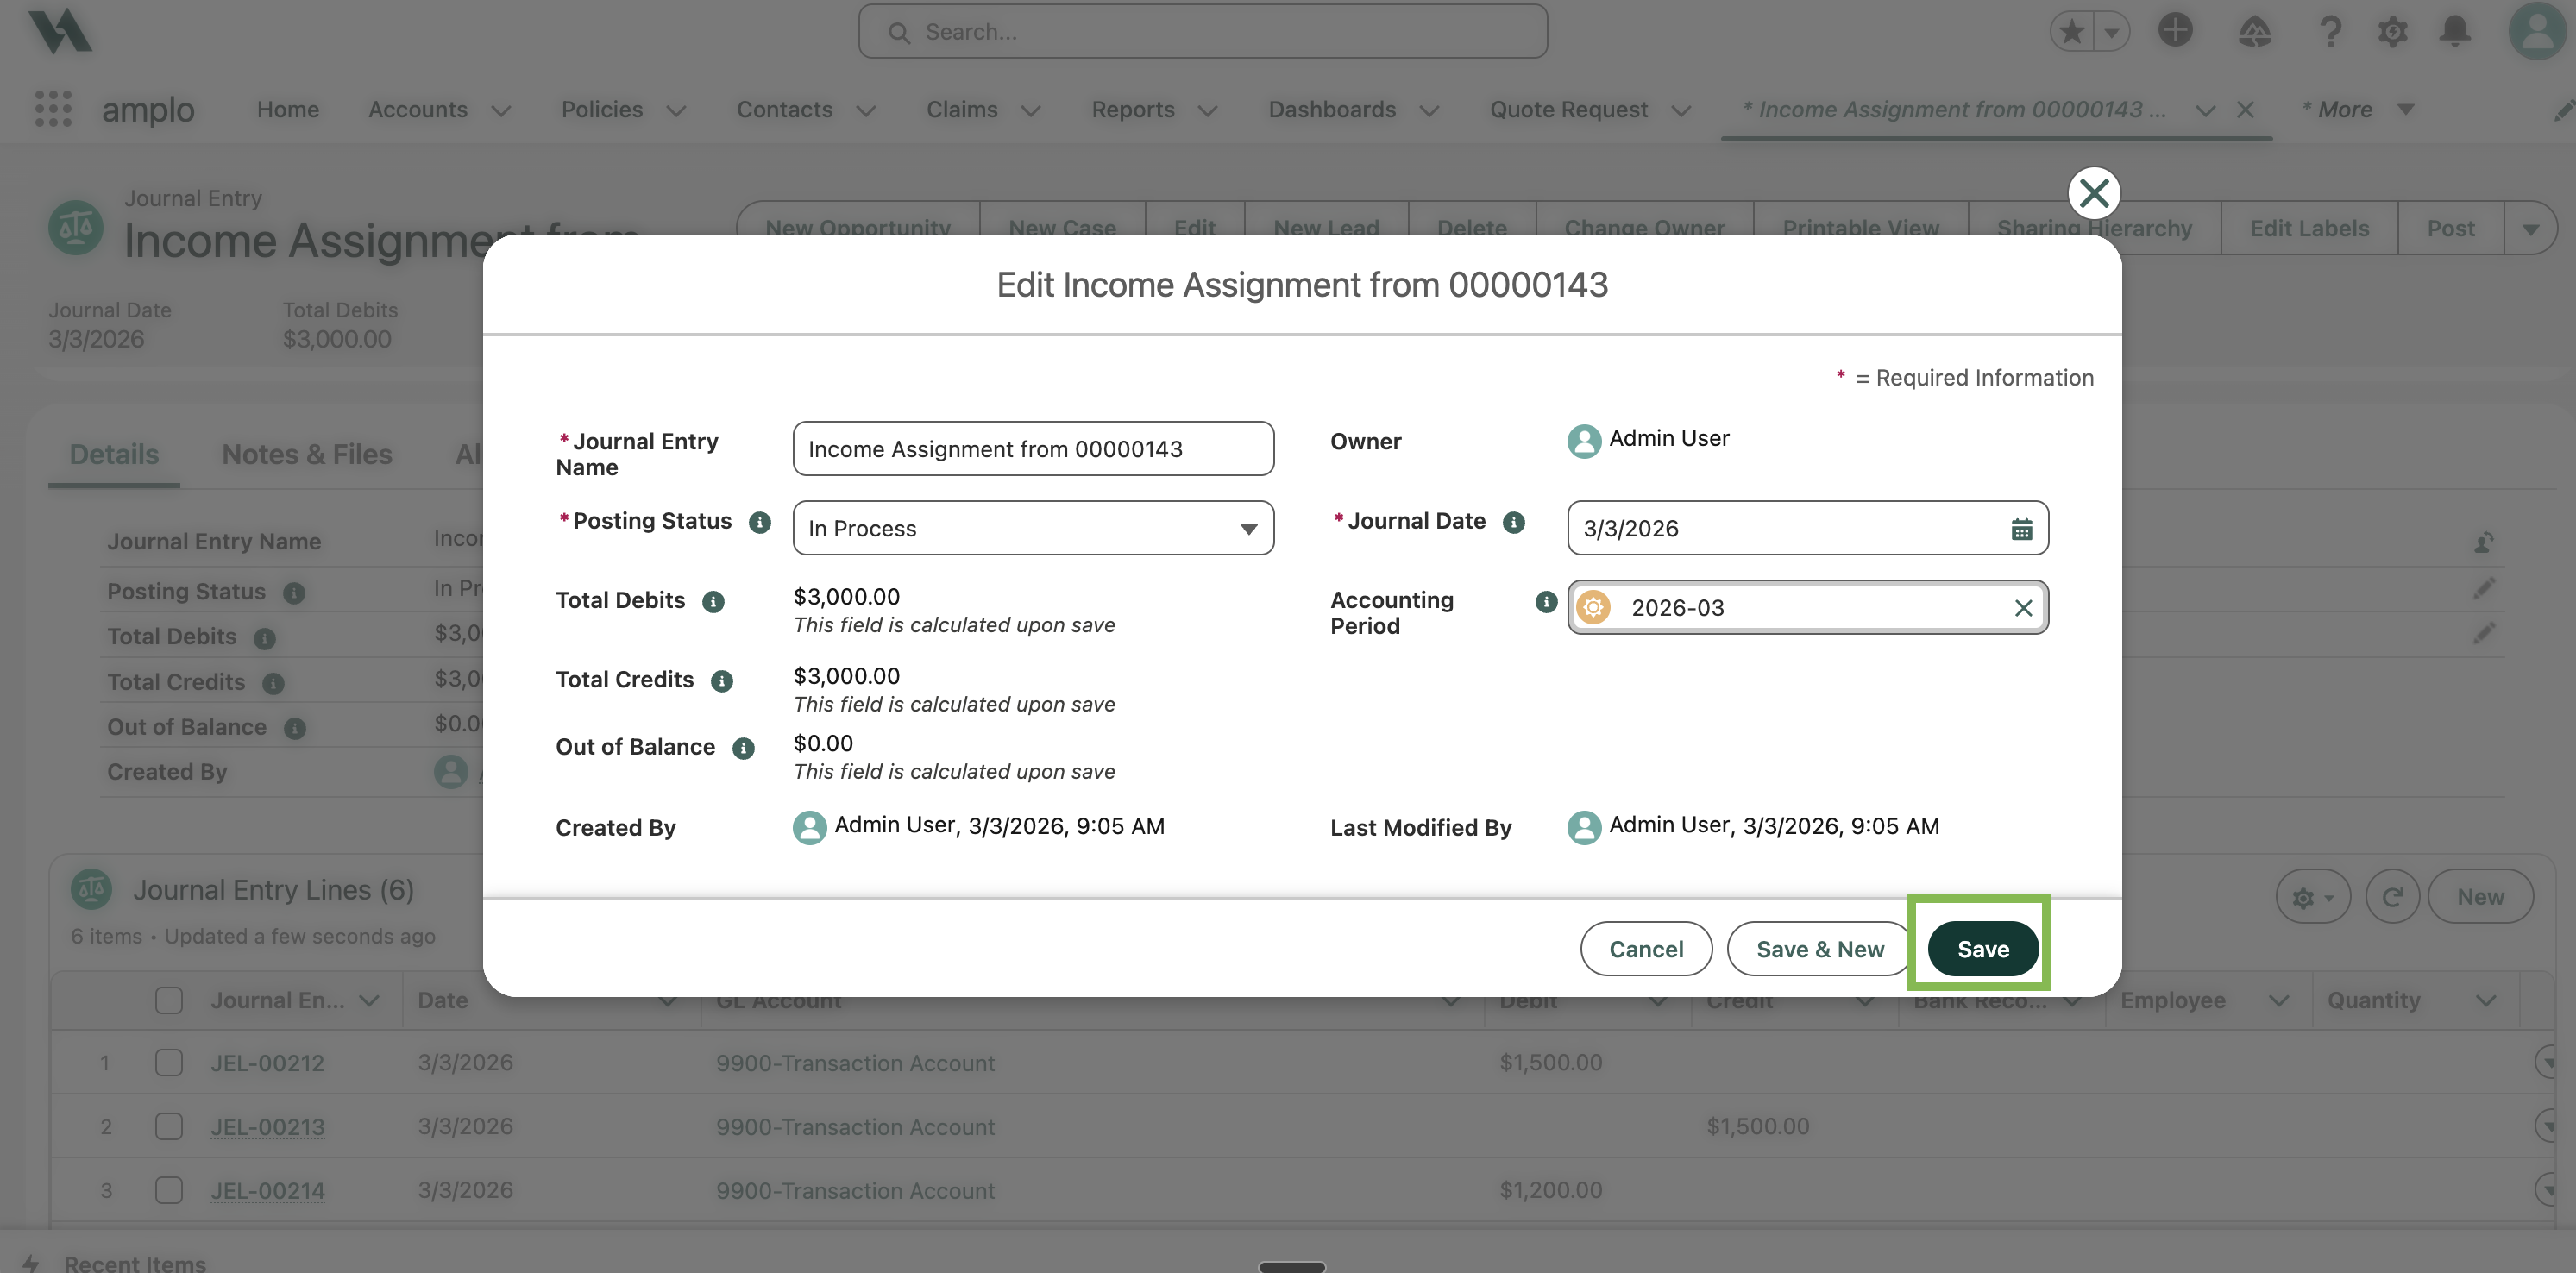
Task: Open the Dashboards tab
Action: (x=1332, y=109)
